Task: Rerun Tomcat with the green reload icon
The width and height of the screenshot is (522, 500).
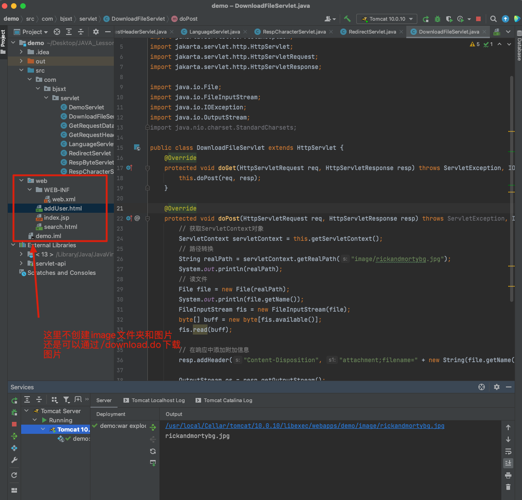Action: 426,19
